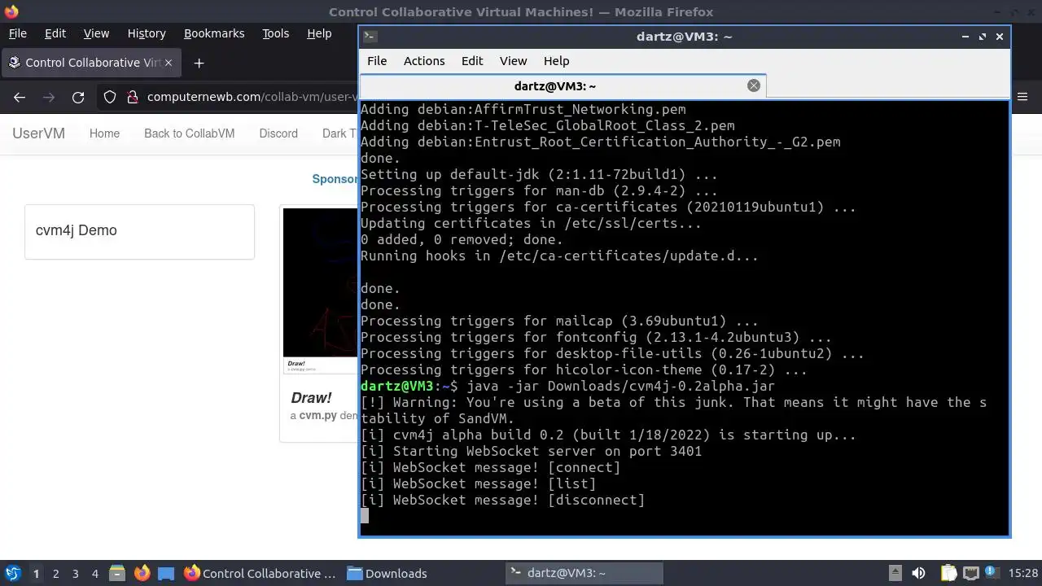Image resolution: width=1042 pixels, height=586 pixels.
Task: Minimize the terminal window
Action: pos(965,36)
